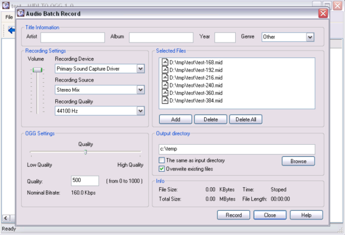Click Delete All to clear selected files
Screen dimensions: 345x235
(246, 120)
